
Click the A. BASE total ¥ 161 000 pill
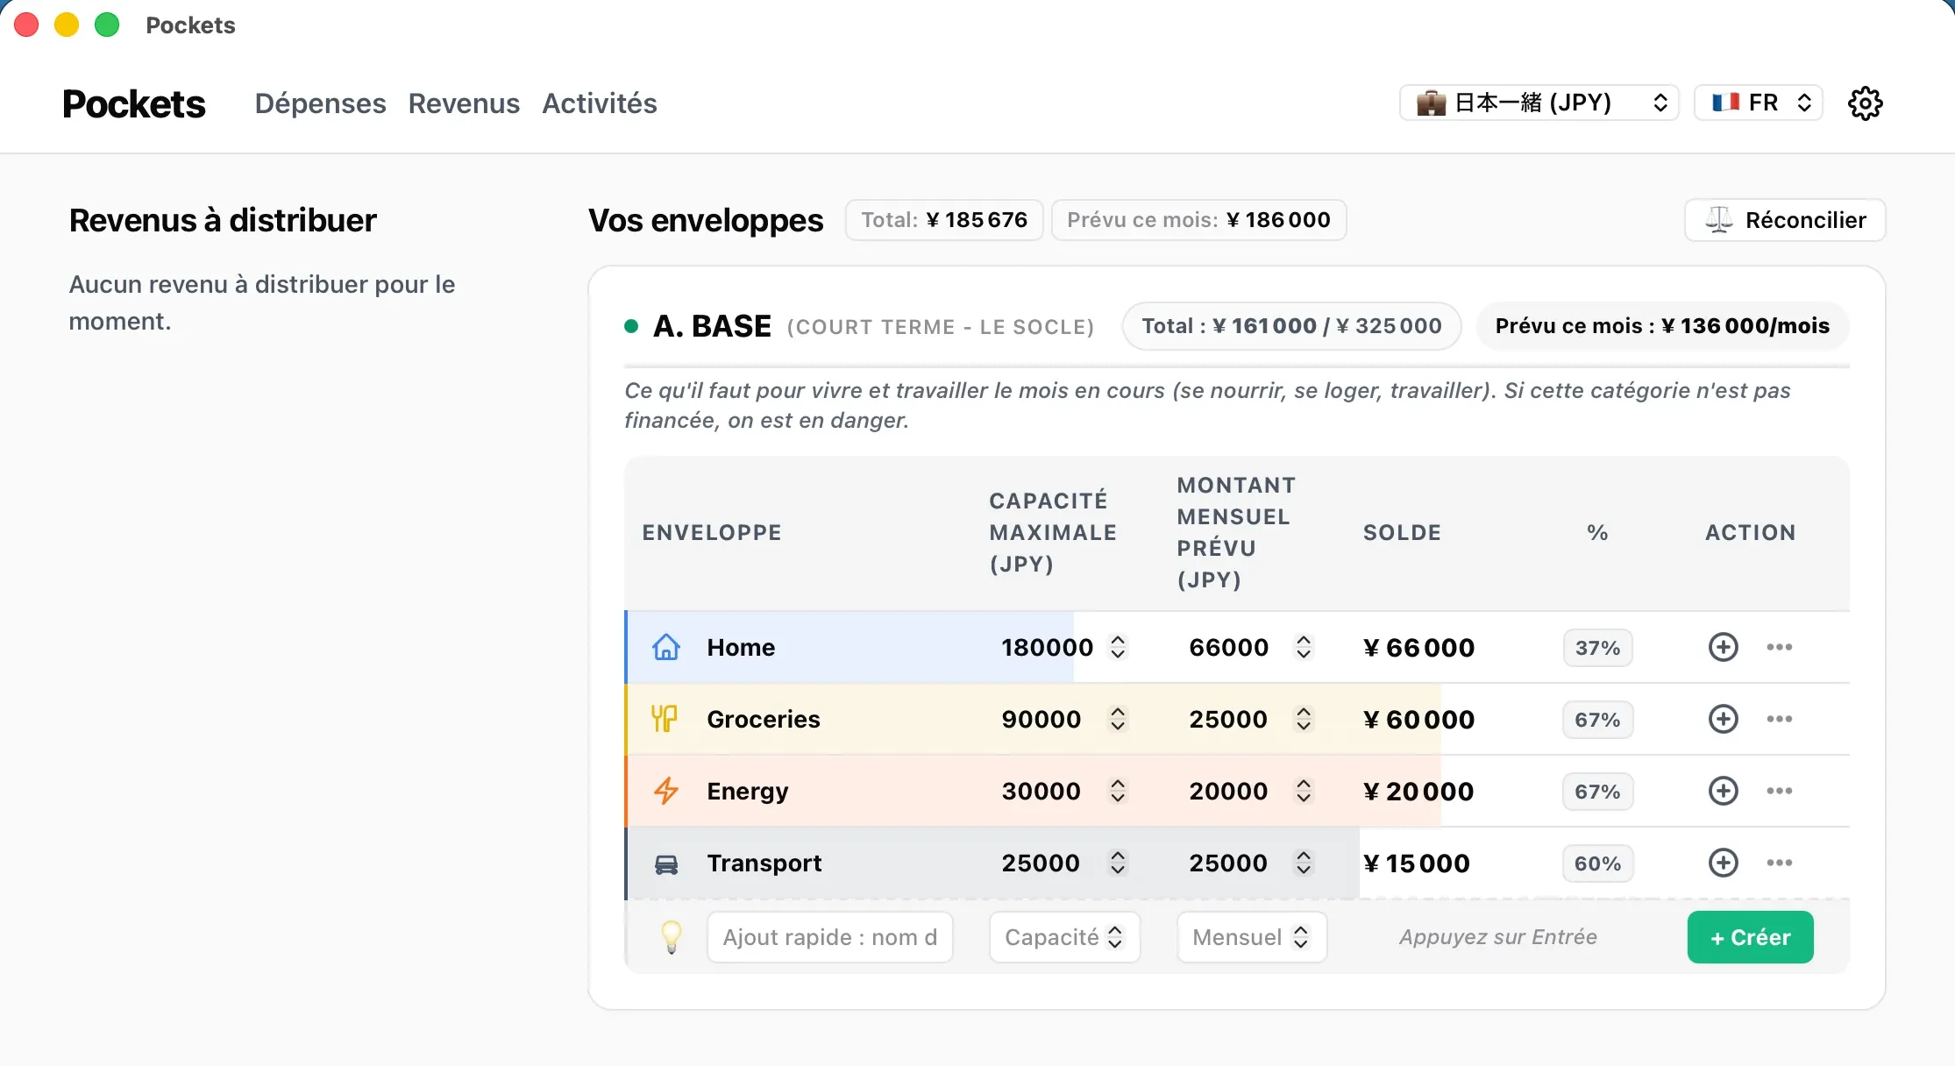click(1291, 326)
